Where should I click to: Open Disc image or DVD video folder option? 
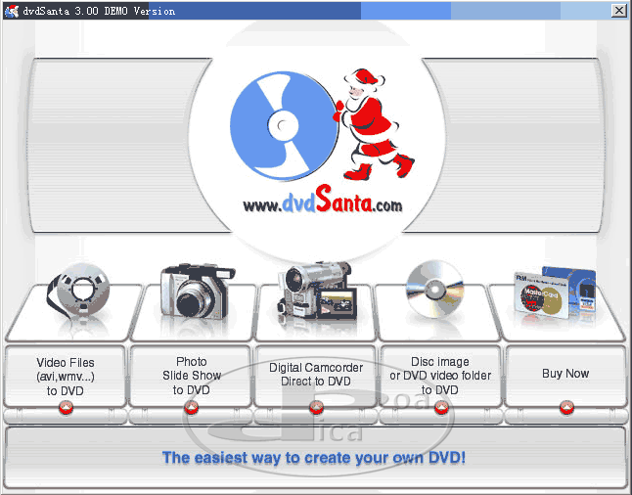click(440, 376)
